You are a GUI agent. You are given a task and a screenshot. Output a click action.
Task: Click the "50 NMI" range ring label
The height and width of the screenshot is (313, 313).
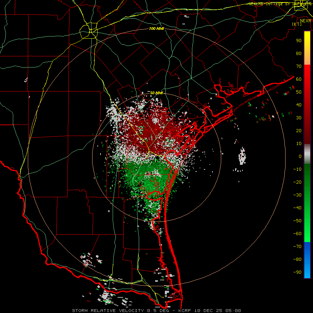(156, 93)
